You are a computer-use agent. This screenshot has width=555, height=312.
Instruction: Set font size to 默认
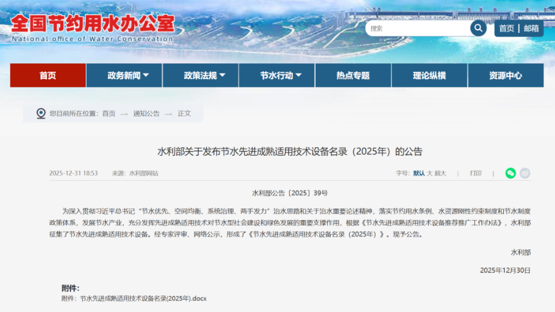pyautogui.click(x=419, y=173)
